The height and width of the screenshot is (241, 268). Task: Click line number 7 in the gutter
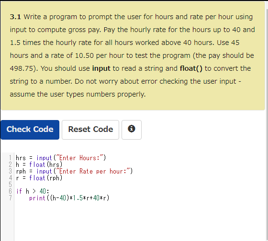pos(10,198)
